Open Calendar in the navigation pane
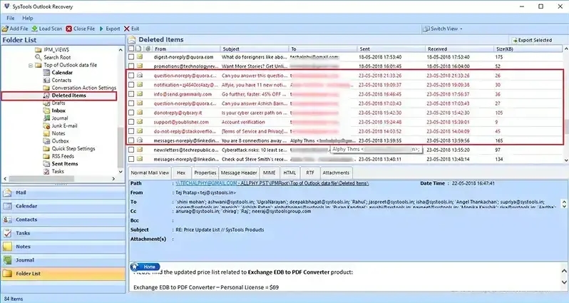 pyautogui.click(x=63, y=206)
